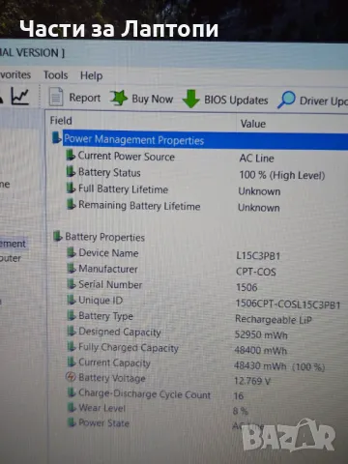348x464 pixels.
Task: Select the Remaining Battery Lifetime field
Action: coord(139,205)
